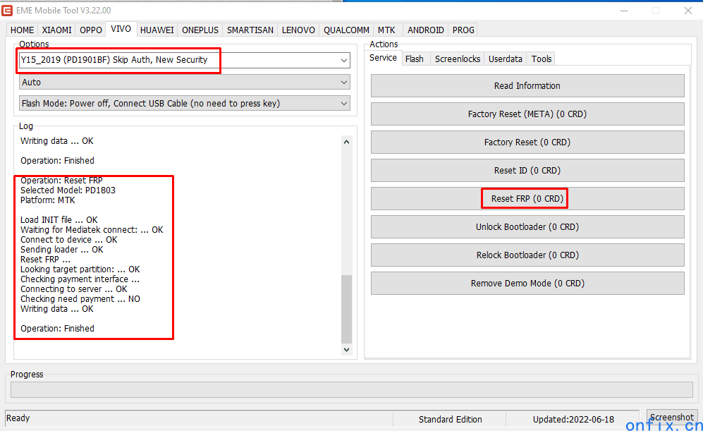Click 'Connecting to server ... OK' log line

(x=73, y=289)
